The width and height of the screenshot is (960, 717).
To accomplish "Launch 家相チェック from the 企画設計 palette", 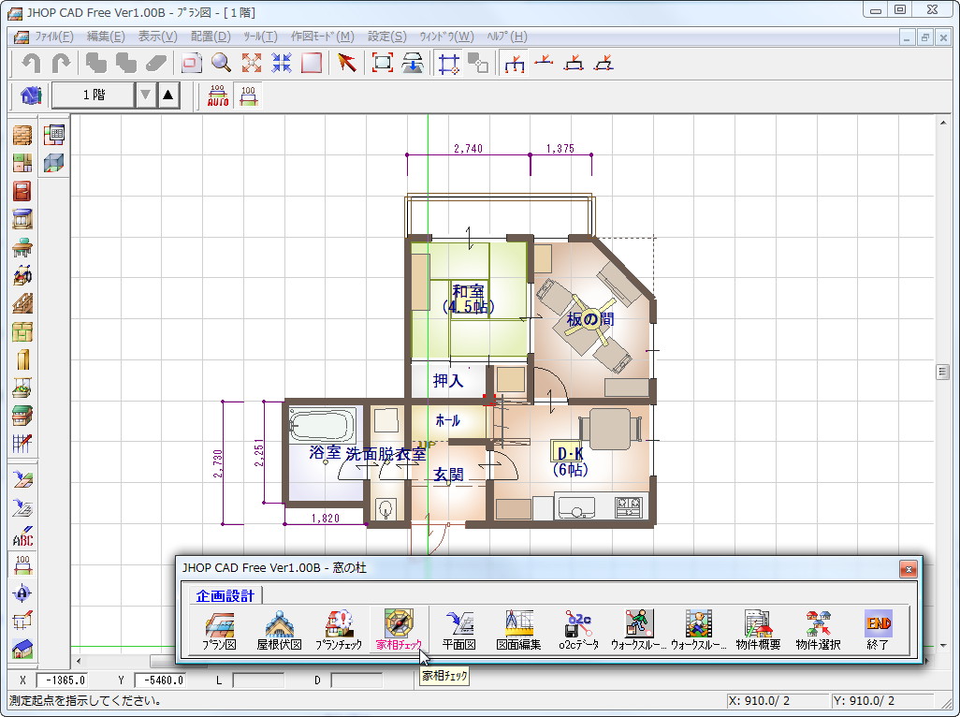I will (x=400, y=629).
